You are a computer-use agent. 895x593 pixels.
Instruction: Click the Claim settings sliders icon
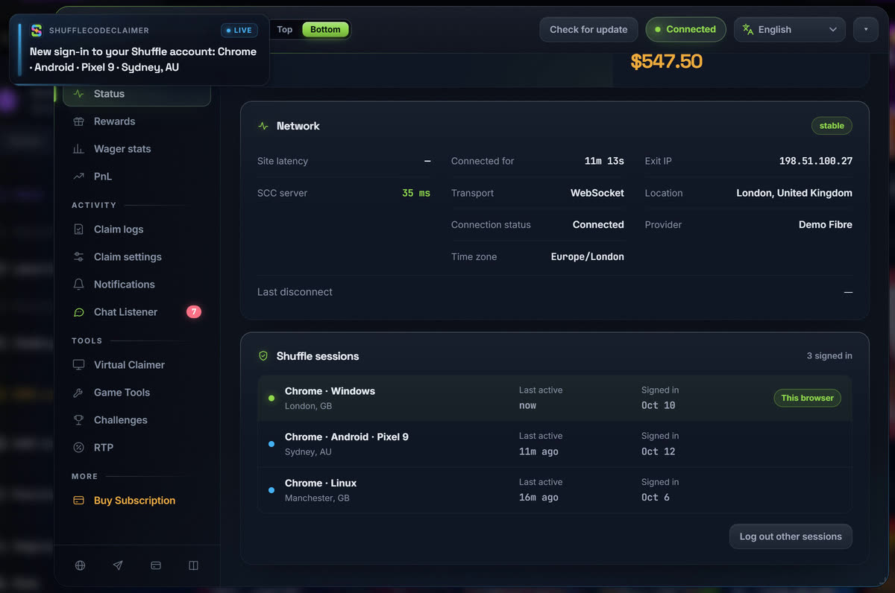click(x=78, y=257)
